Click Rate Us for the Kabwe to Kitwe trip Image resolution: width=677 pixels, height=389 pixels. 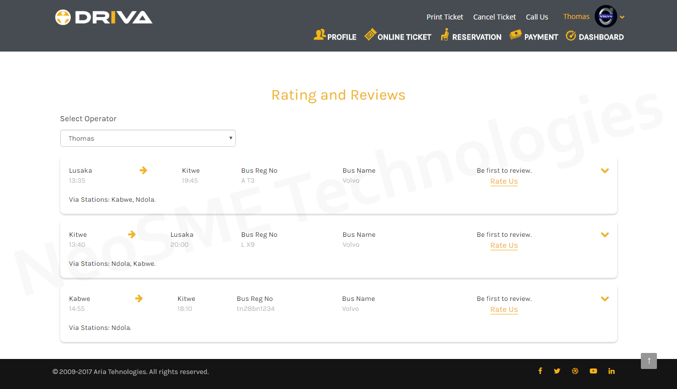[504, 309]
